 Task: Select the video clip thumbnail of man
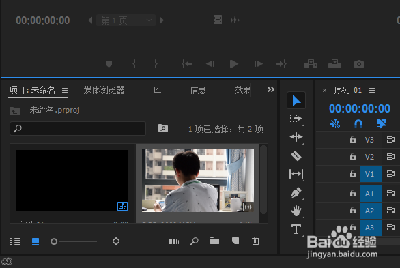[x=198, y=181]
